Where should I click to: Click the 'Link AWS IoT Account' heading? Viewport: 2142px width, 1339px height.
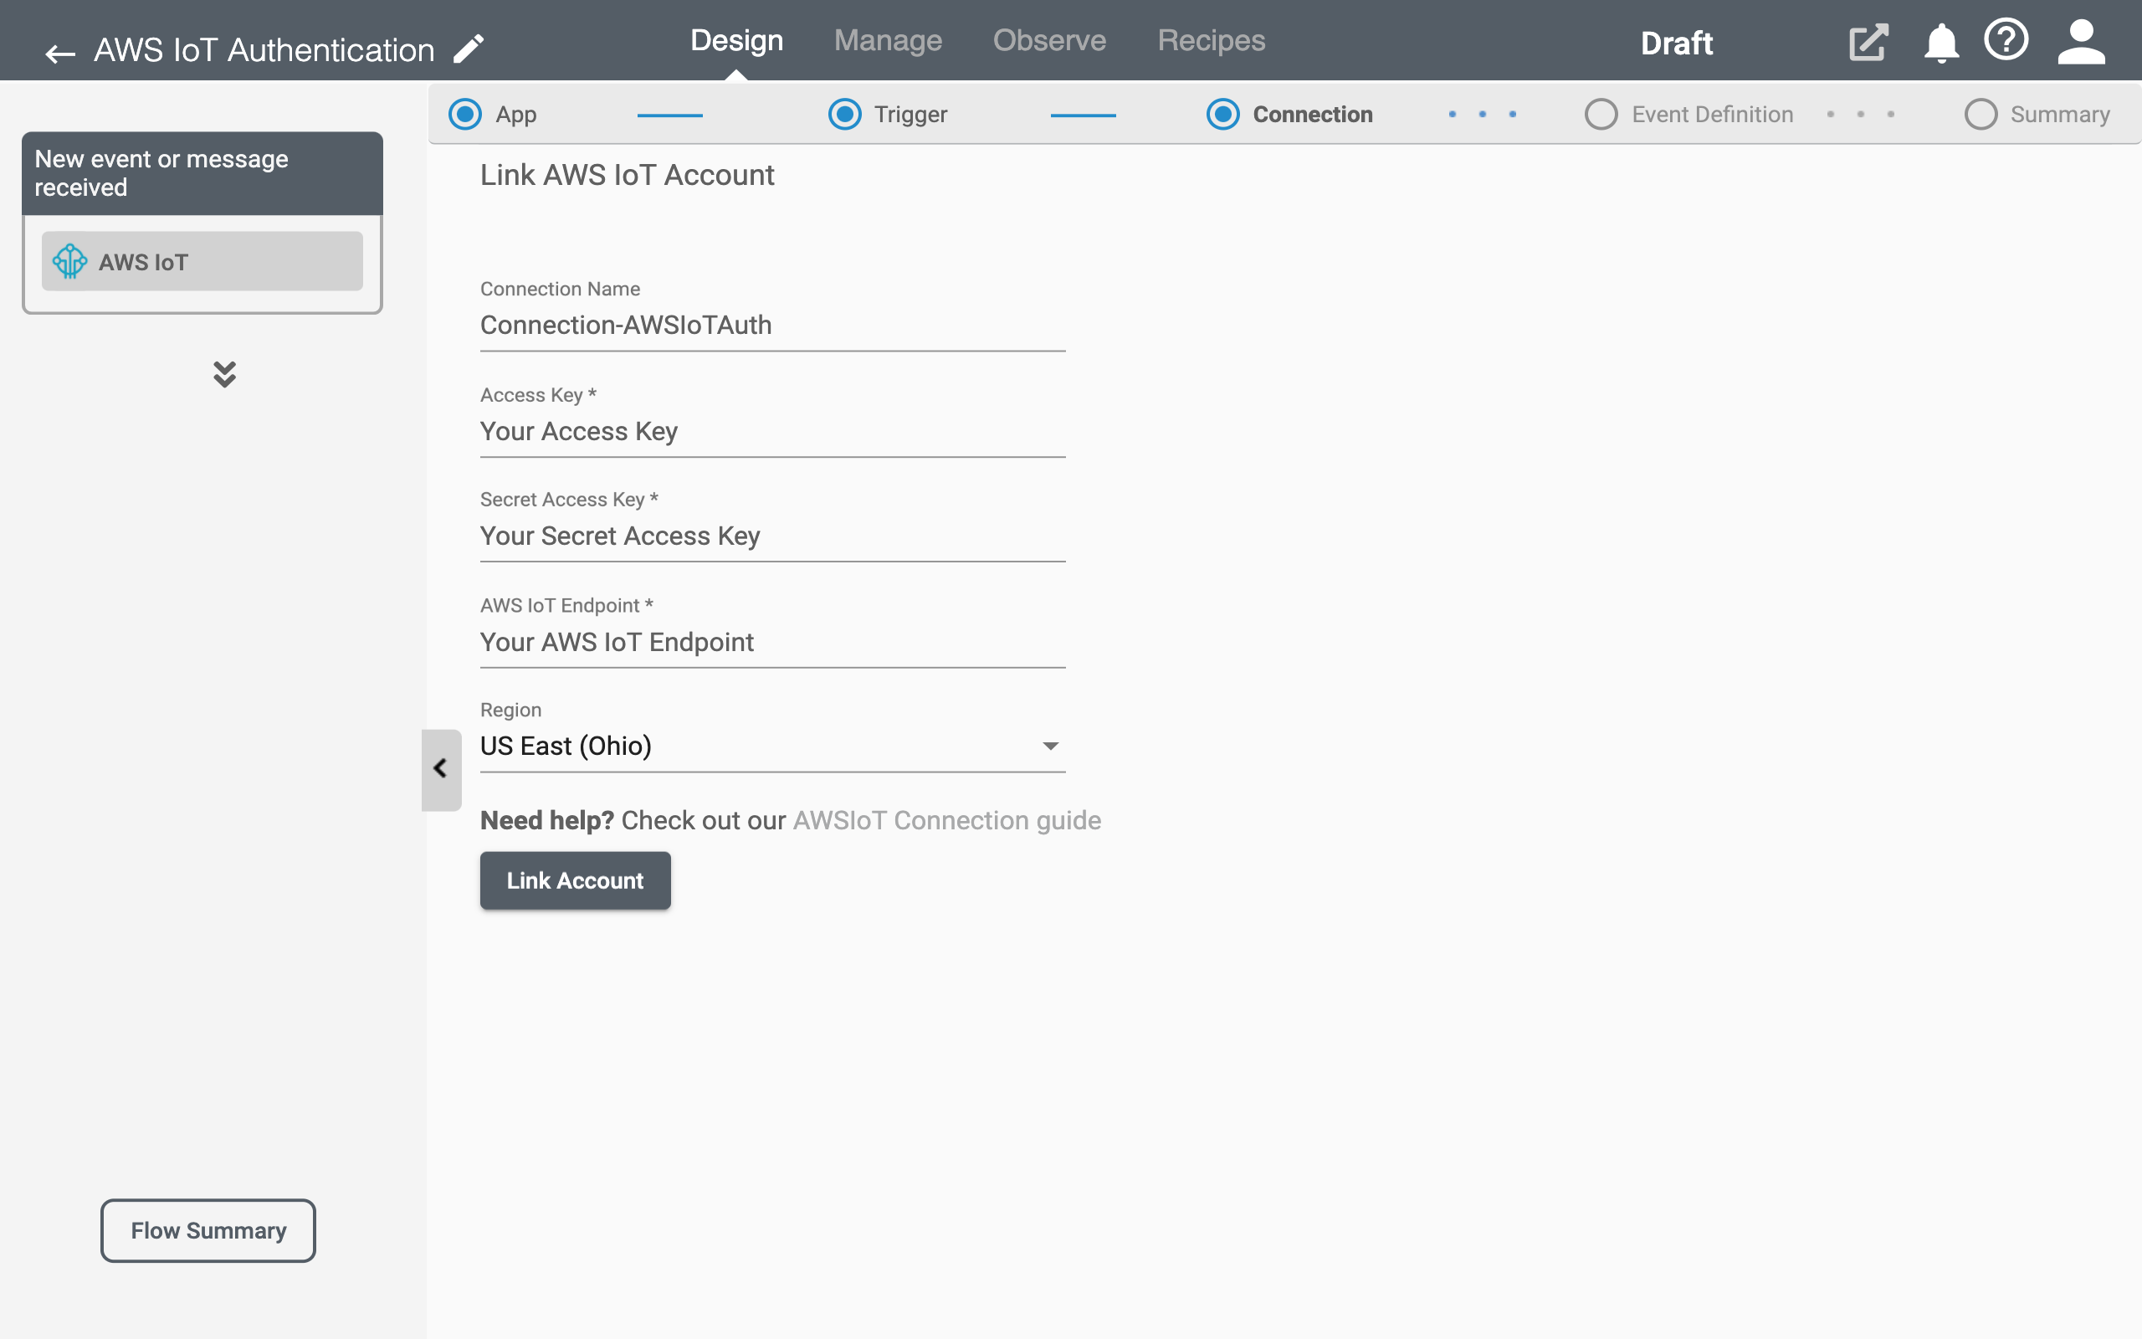click(627, 174)
